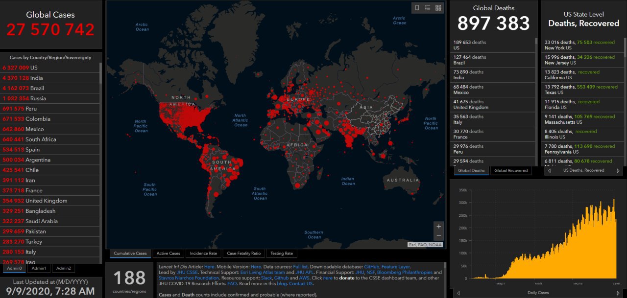Select Argentina in cases list

[50, 160]
